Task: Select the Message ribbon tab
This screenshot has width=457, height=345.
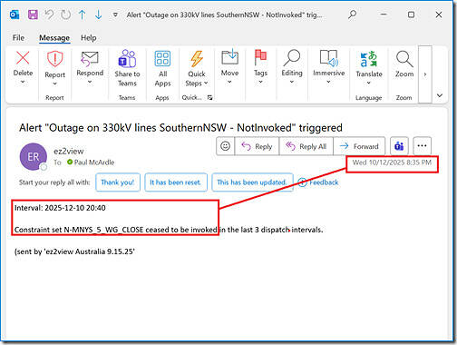Action: (x=54, y=38)
